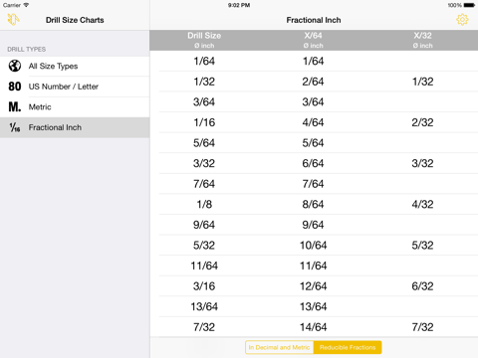This screenshot has width=478, height=358.
Task: Select the 7/64 drill size cell
Action: pyautogui.click(x=204, y=184)
